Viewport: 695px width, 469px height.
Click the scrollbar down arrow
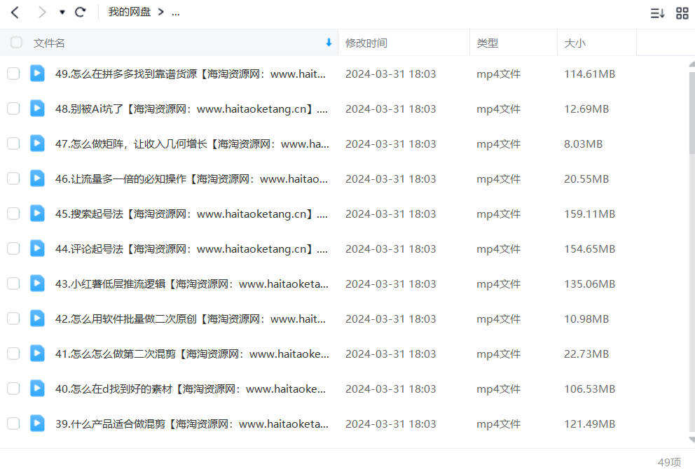[x=692, y=440]
